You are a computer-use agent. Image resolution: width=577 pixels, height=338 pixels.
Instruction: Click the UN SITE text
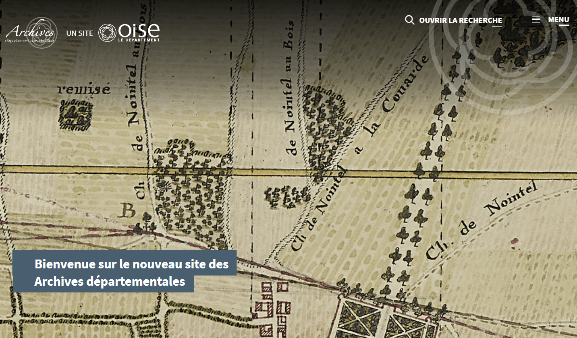[x=79, y=33]
